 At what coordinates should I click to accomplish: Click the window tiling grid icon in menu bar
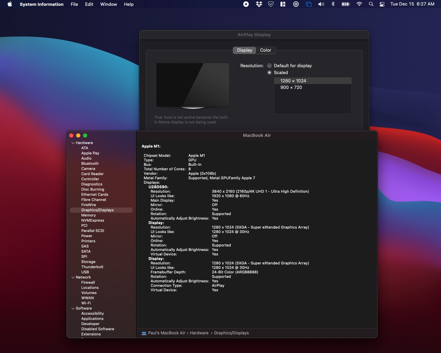coord(283,4)
